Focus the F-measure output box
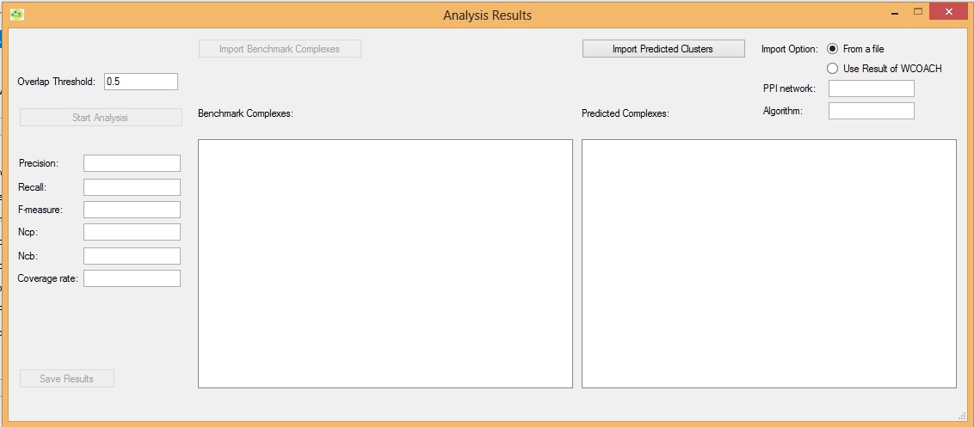Screen dimensions: 974x427 click(x=132, y=210)
